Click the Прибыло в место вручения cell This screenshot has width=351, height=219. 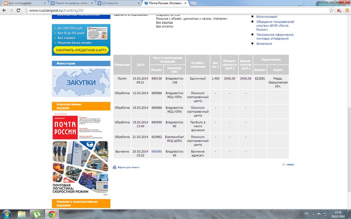click(197, 126)
